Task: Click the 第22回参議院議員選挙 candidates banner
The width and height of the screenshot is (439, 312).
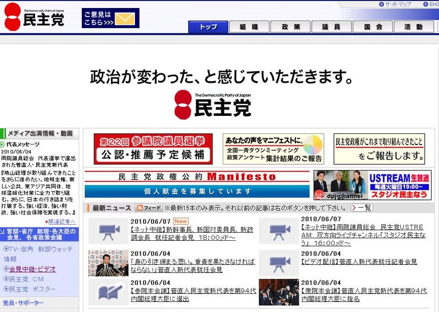Action: click(x=153, y=149)
